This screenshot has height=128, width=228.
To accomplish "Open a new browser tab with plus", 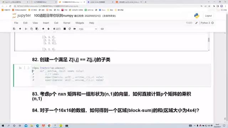I will 146,2.
